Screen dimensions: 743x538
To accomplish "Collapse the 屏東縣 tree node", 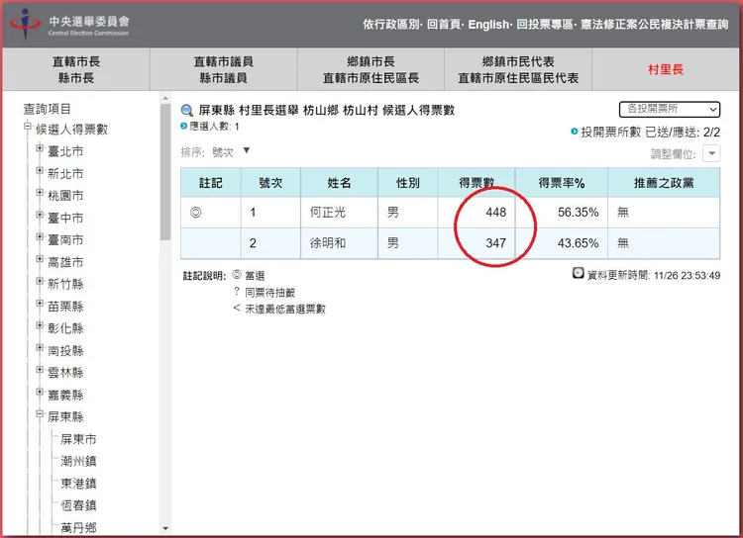I will (x=40, y=416).
